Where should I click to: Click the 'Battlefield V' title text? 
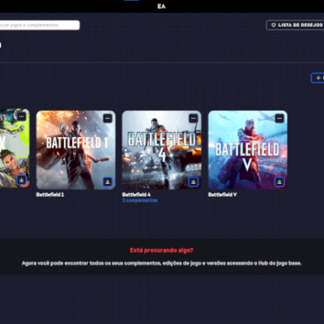point(222,194)
